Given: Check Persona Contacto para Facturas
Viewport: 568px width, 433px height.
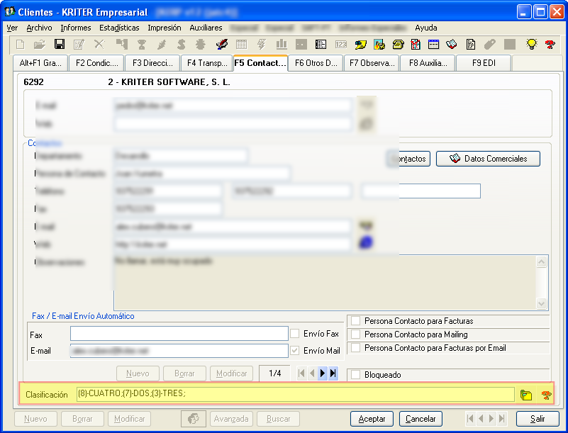Looking at the screenshot, I should [356, 321].
